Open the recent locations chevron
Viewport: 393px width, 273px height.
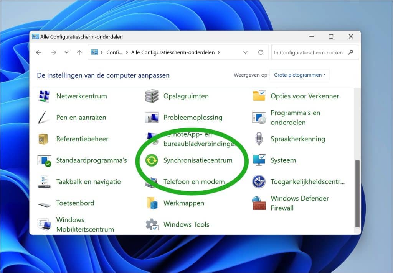coord(66,52)
